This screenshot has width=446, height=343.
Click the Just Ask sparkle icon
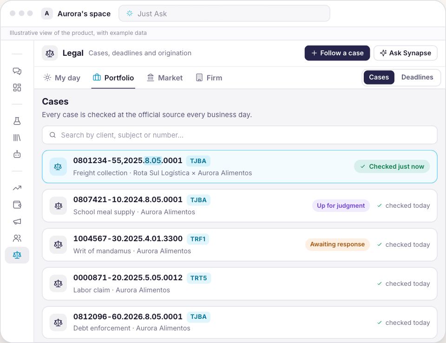(x=130, y=13)
